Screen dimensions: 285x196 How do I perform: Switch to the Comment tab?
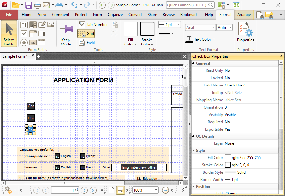(x=61, y=15)
